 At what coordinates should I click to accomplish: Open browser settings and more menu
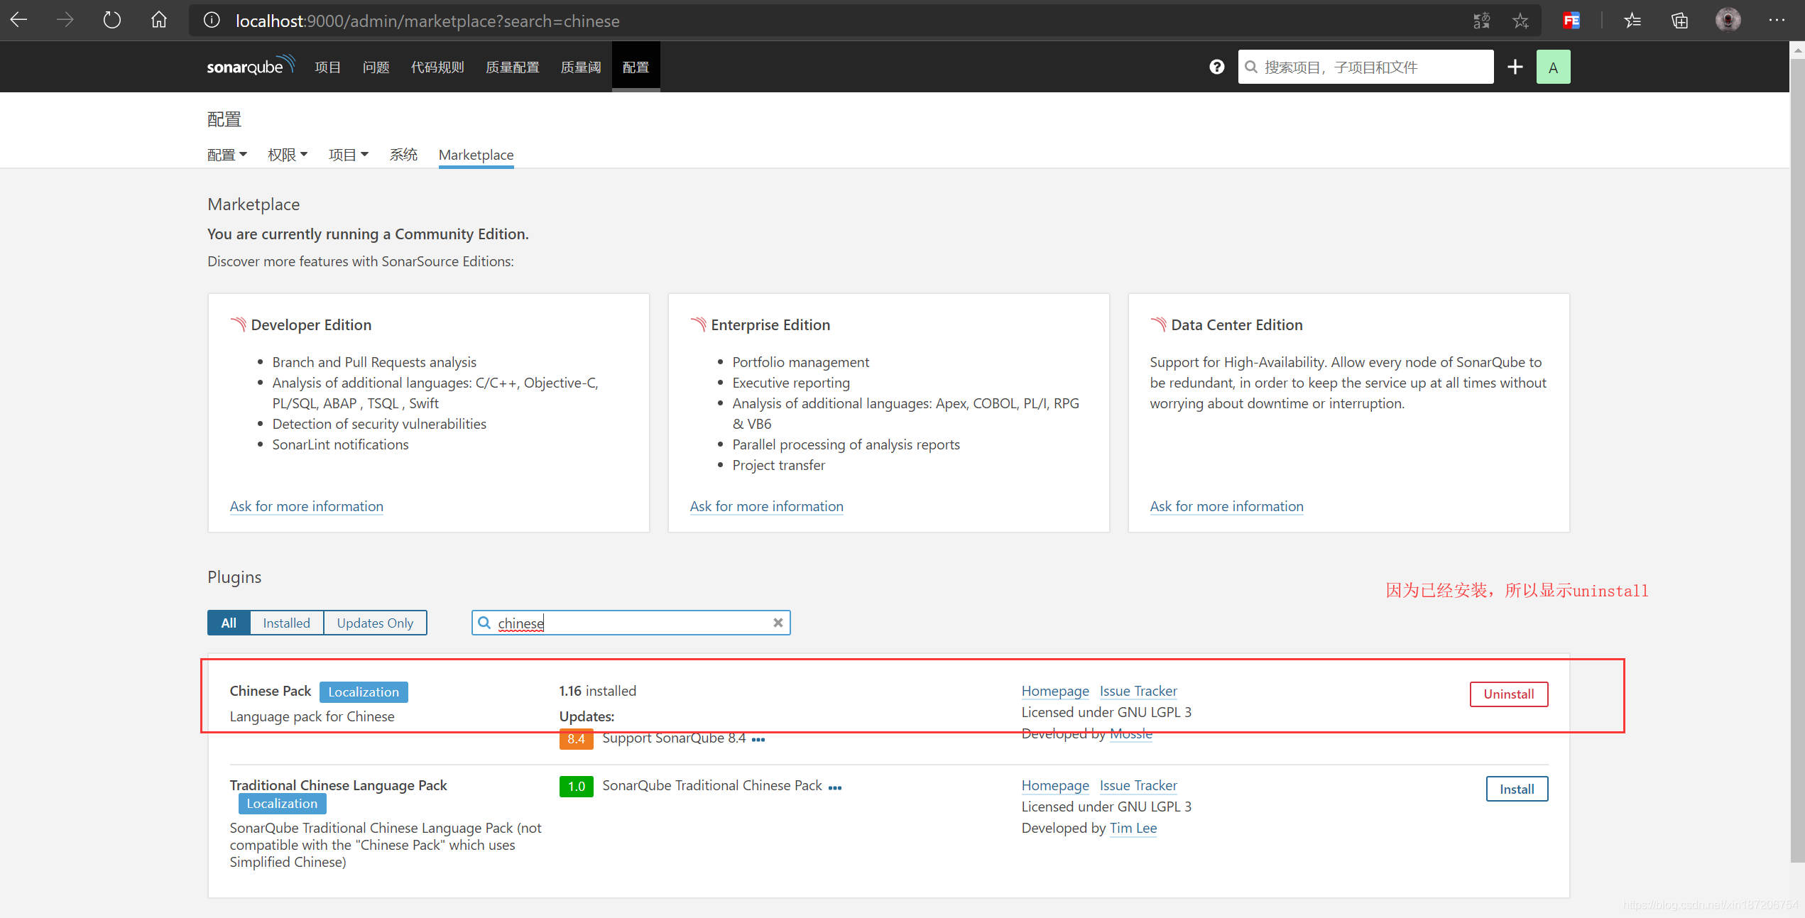click(x=1777, y=21)
